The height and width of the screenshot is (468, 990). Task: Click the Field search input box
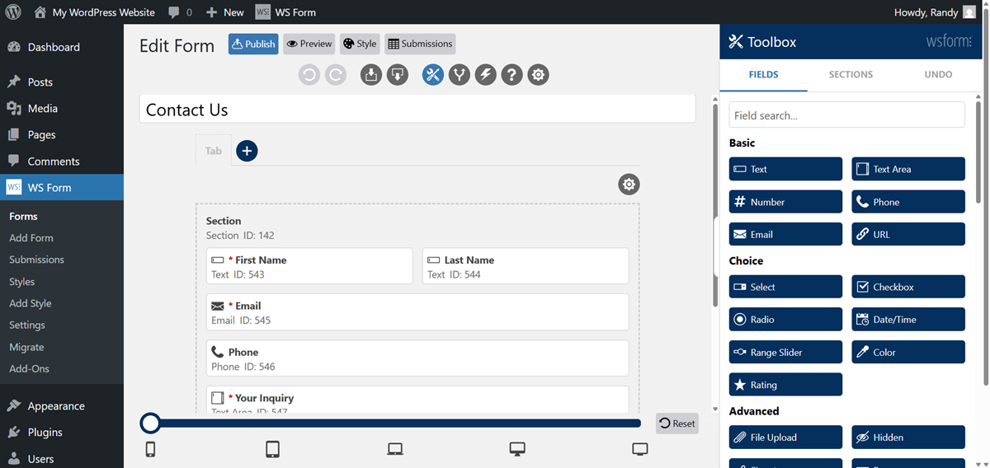846,115
